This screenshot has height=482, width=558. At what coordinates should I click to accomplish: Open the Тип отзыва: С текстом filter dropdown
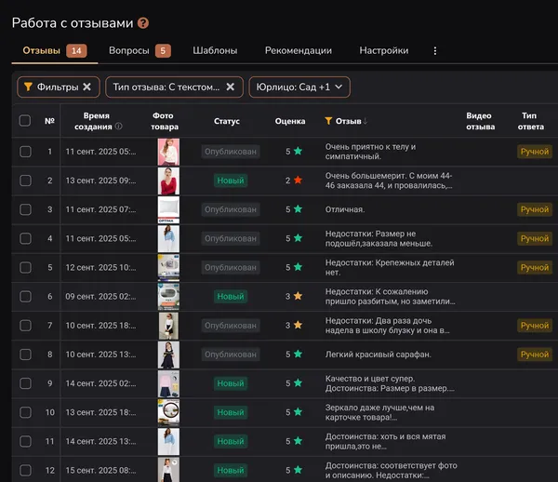pos(167,87)
